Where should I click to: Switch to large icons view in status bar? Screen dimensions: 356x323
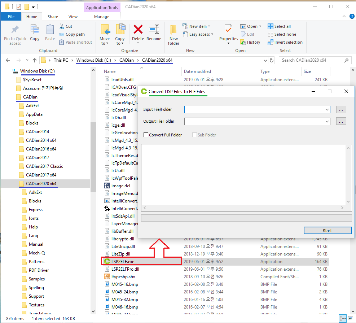point(351,318)
